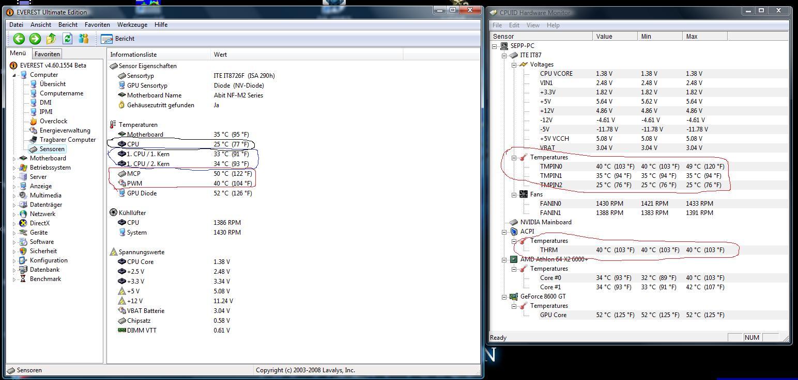Click the green Back arrow in EVEREST toolbar
This screenshot has height=380, width=798.
tap(19, 39)
